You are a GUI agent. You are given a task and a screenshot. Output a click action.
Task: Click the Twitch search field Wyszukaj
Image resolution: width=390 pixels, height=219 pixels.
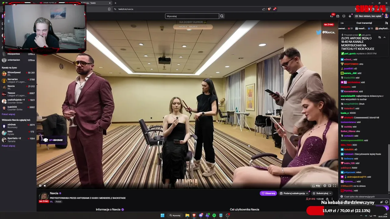pyautogui.click(x=192, y=16)
